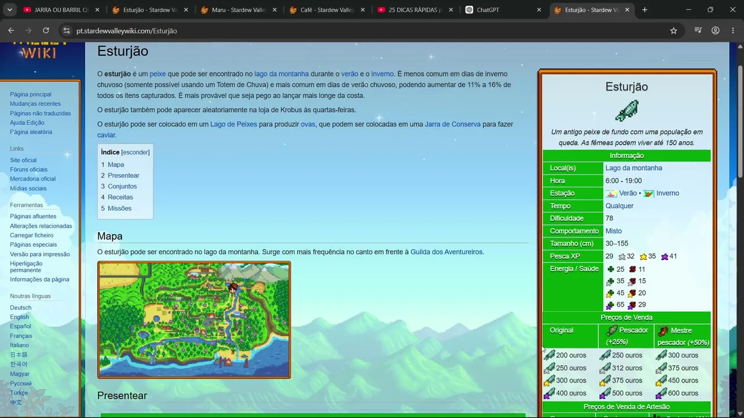Collapse the Índice with esconder
The image size is (744, 418).
click(x=135, y=152)
